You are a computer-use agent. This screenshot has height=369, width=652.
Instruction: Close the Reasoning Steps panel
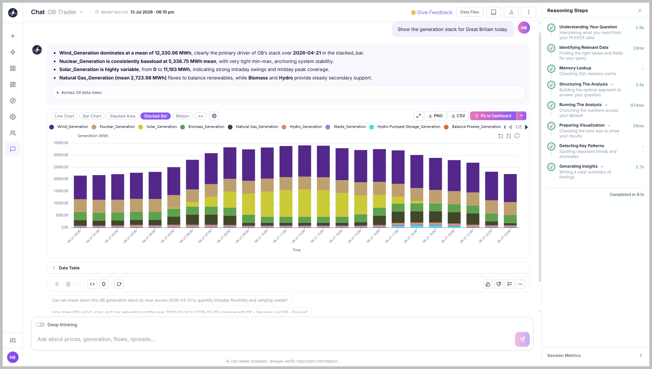pyautogui.click(x=640, y=10)
